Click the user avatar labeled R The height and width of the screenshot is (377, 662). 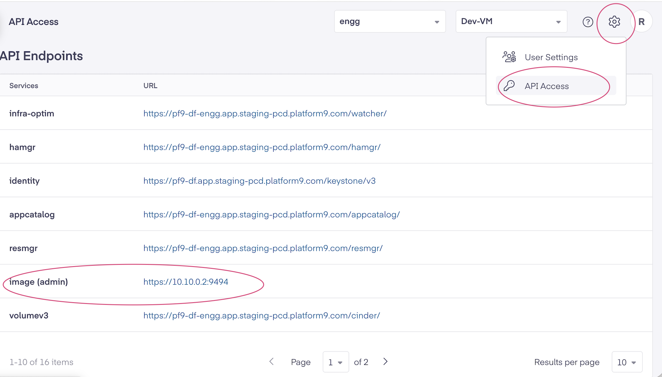(x=641, y=22)
